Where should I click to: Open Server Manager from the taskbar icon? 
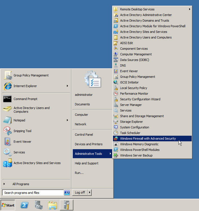39,205
